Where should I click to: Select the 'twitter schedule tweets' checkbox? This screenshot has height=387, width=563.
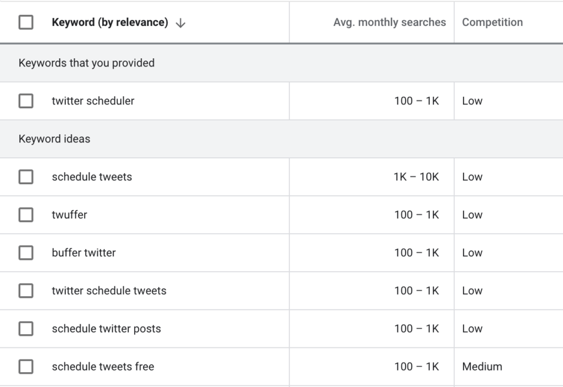[x=26, y=291]
